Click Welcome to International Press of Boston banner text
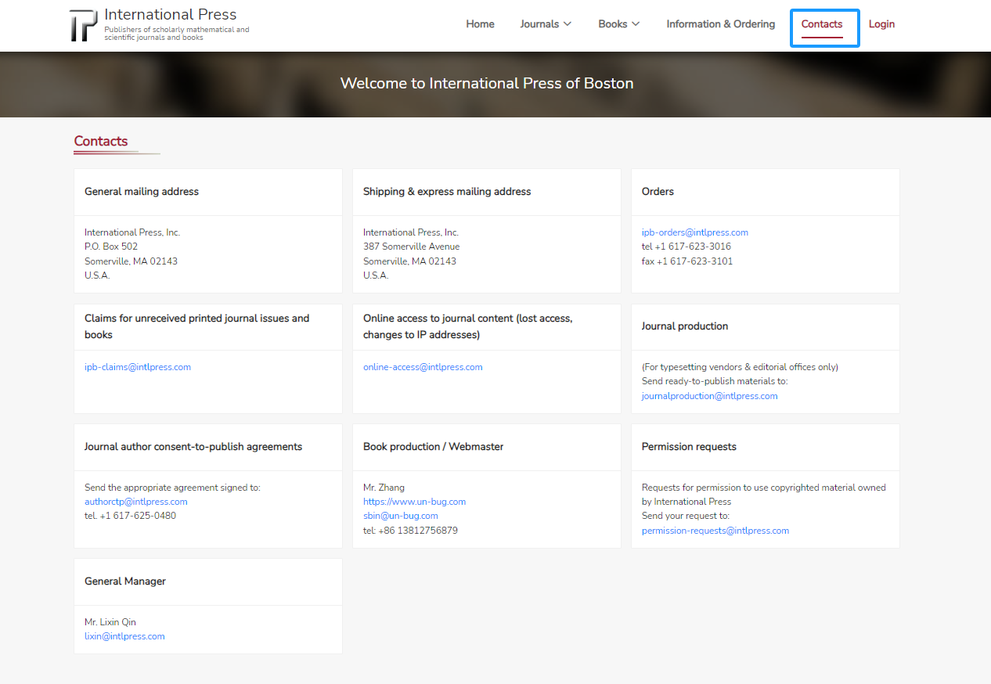This screenshot has height=684, width=991. coord(487,83)
